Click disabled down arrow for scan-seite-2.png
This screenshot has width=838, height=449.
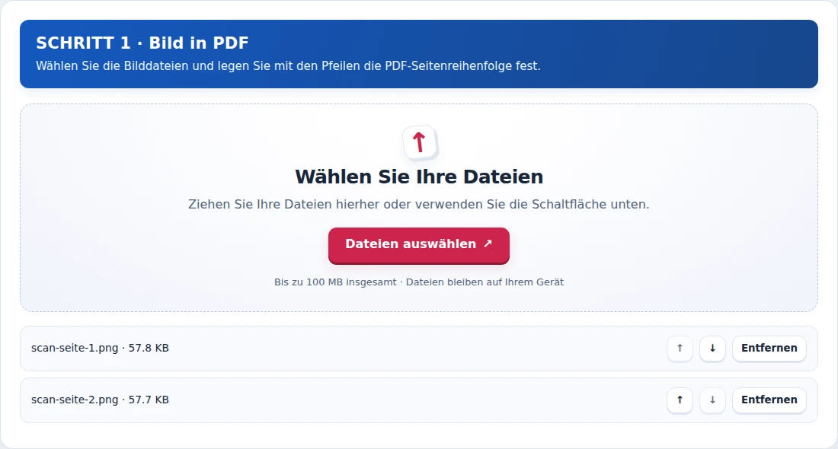pyautogui.click(x=712, y=400)
